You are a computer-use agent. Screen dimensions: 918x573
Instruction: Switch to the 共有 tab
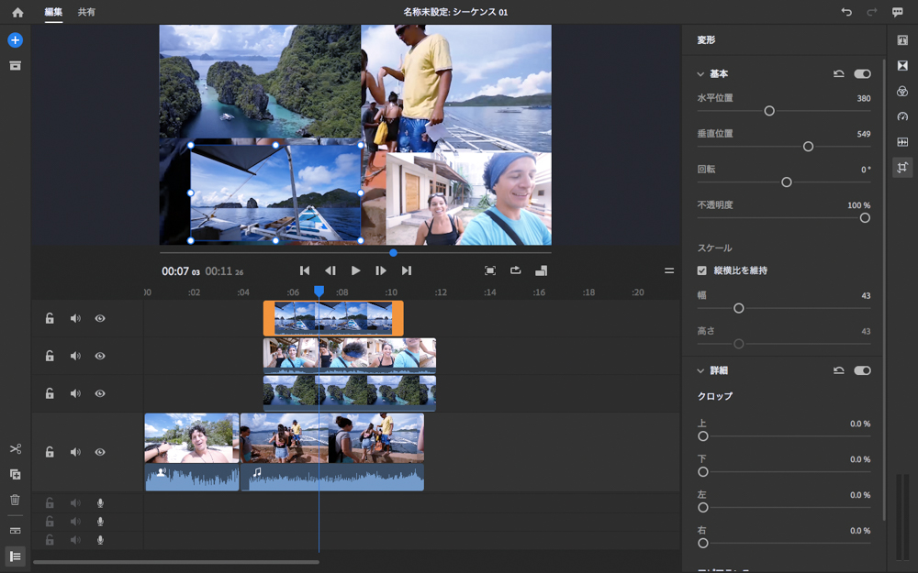coord(86,13)
